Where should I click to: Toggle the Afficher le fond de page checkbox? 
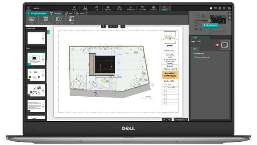(195, 57)
